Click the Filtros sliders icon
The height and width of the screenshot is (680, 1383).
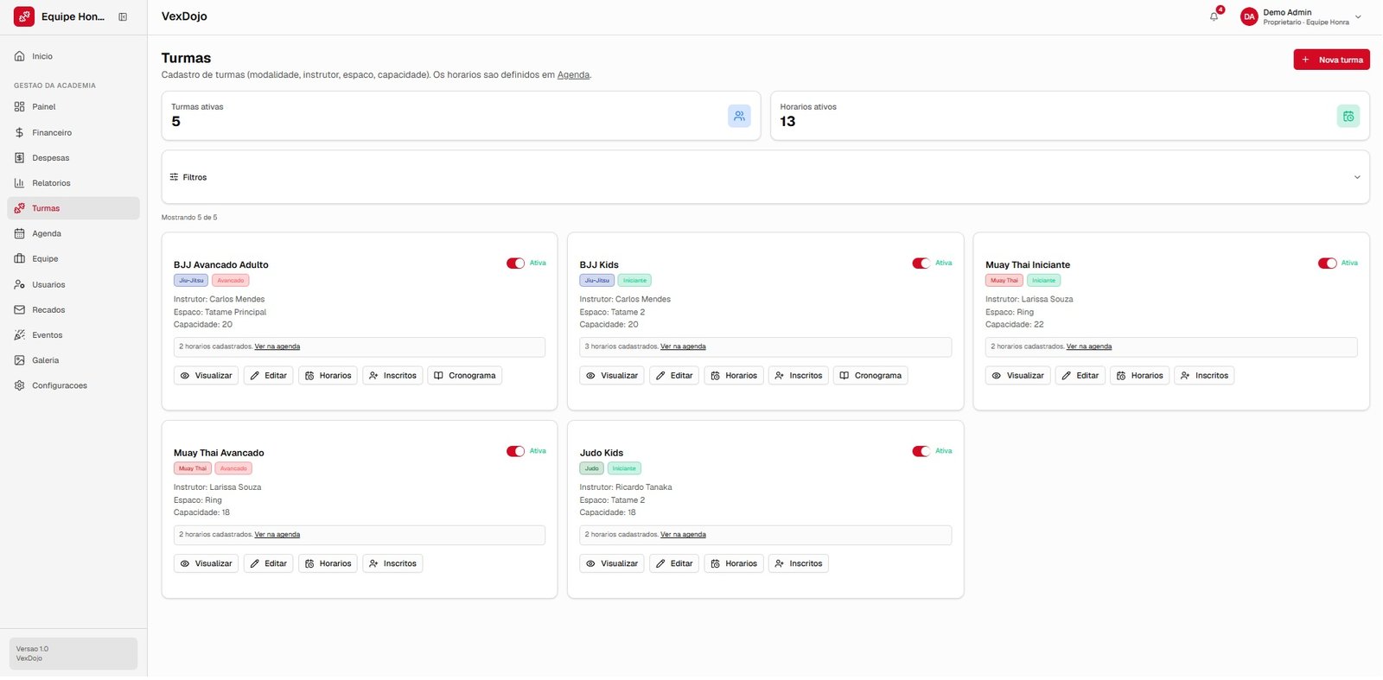174,177
